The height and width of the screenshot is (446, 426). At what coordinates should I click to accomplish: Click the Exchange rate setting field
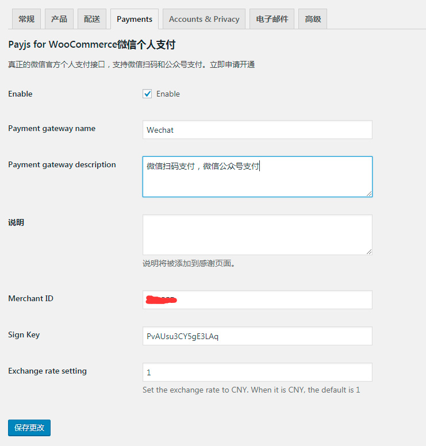(x=257, y=372)
